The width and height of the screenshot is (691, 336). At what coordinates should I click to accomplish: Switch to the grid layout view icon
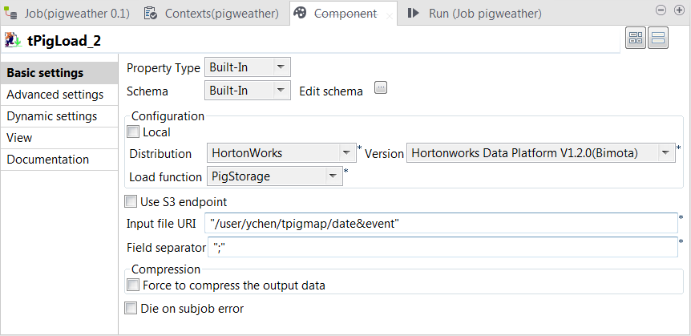(x=636, y=38)
